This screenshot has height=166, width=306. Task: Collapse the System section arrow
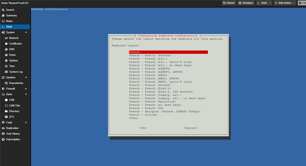[x=26, y=32]
